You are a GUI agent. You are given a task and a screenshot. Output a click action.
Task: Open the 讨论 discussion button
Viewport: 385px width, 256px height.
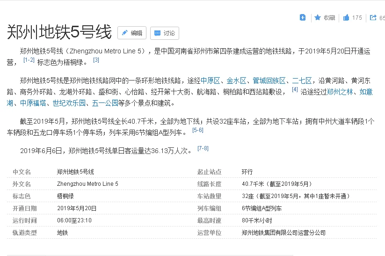[165, 33]
